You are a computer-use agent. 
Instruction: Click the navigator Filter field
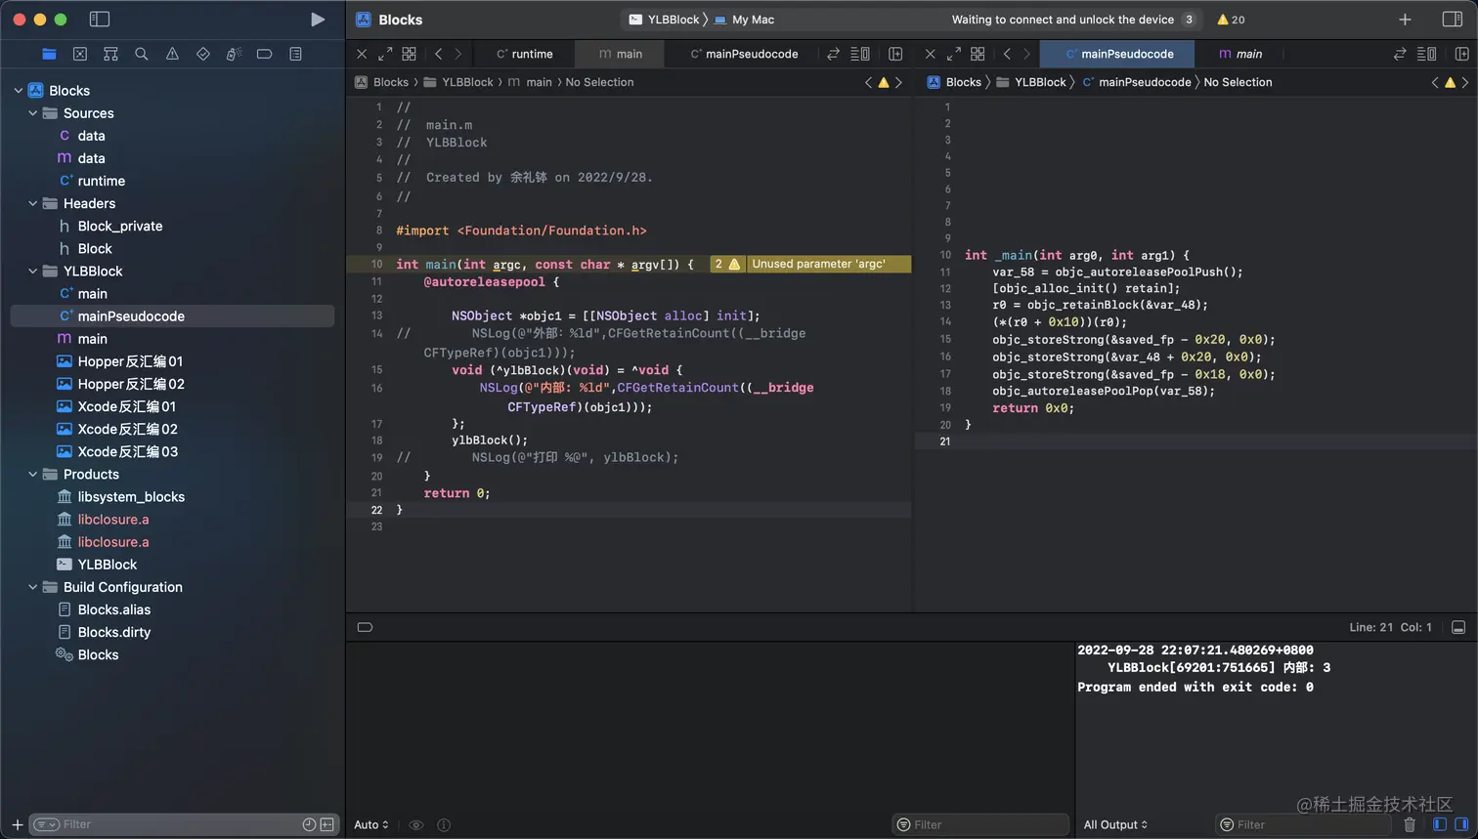coord(176,824)
